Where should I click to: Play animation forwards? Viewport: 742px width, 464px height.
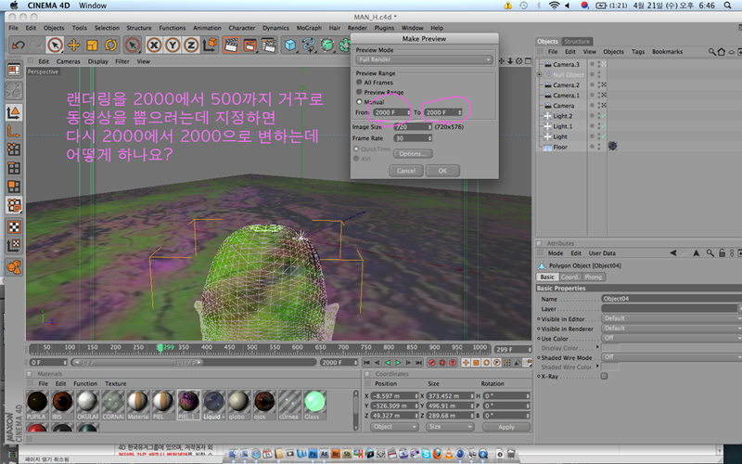tap(398, 363)
